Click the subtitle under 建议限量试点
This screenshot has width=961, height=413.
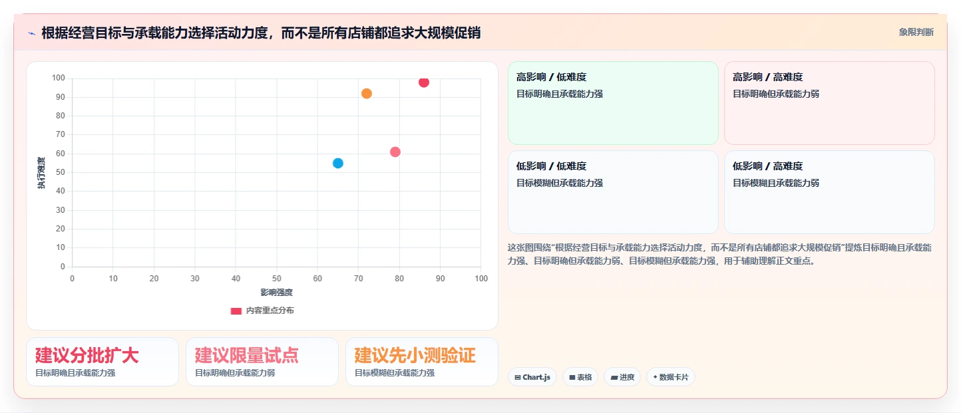(x=235, y=373)
